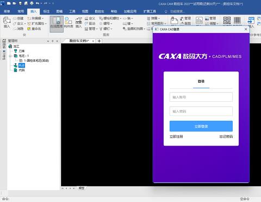Open the 管理树 panel options dropdown arrow
Image resolution: width=261 pixels, height=202 pixels.
(48, 41)
